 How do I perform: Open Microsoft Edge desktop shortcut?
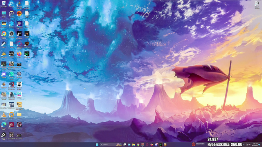(4, 126)
